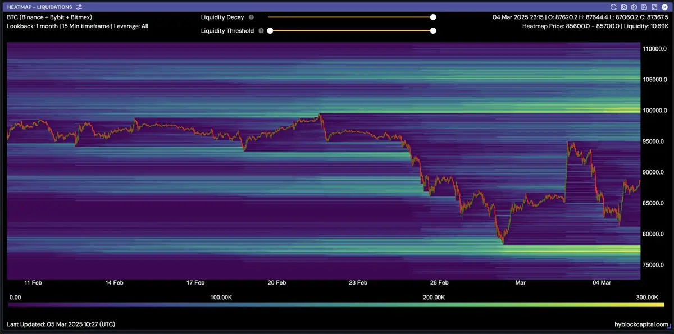Click the 95000.0 price axis label
Image resolution: width=674 pixels, height=334 pixels.
(653, 141)
